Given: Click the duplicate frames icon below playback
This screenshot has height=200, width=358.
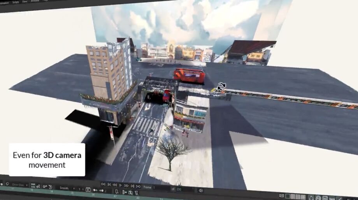Looking at the screenshot, I should click(131, 193).
